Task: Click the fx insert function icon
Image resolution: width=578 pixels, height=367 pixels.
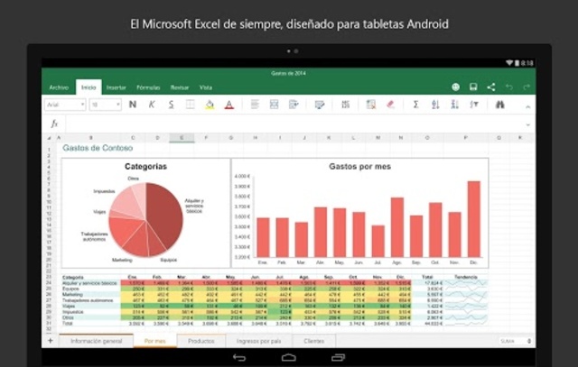Action: 54,124
